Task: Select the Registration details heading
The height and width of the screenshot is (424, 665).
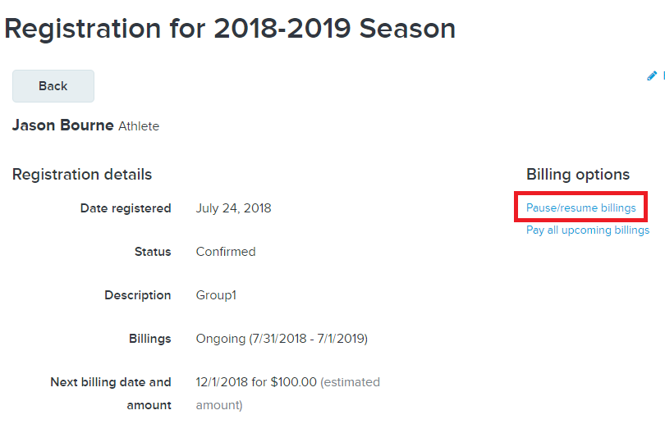Action: 82,175
